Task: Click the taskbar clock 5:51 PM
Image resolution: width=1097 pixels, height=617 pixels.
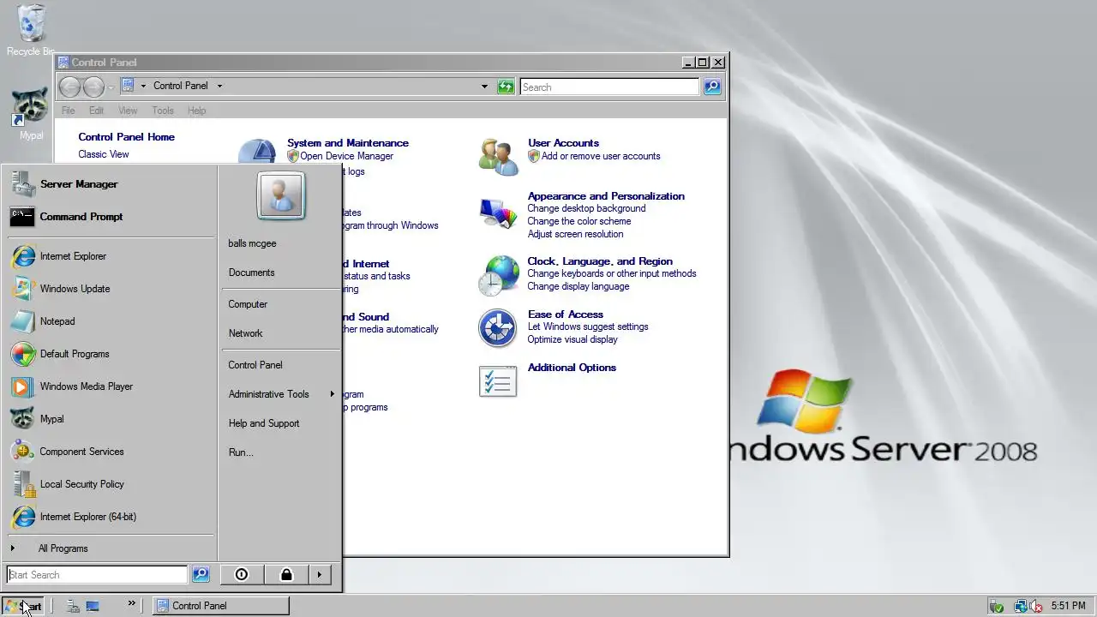Action: point(1068,606)
